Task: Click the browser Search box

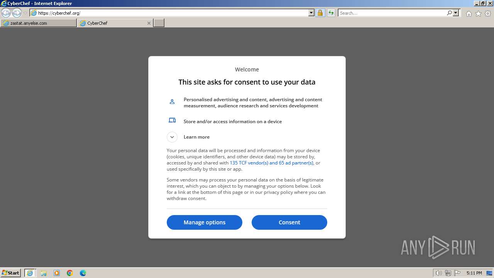Action: point(392,13)
